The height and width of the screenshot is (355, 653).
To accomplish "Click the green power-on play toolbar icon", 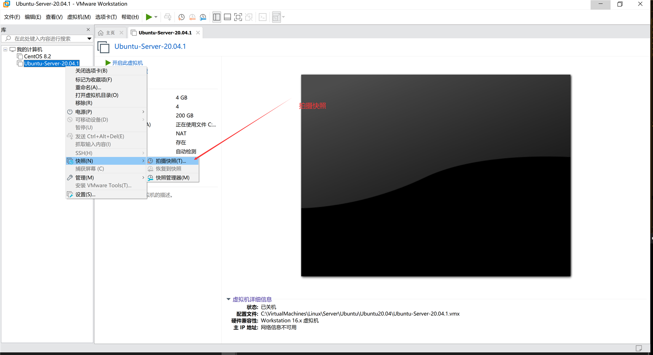I will [149, 17].
